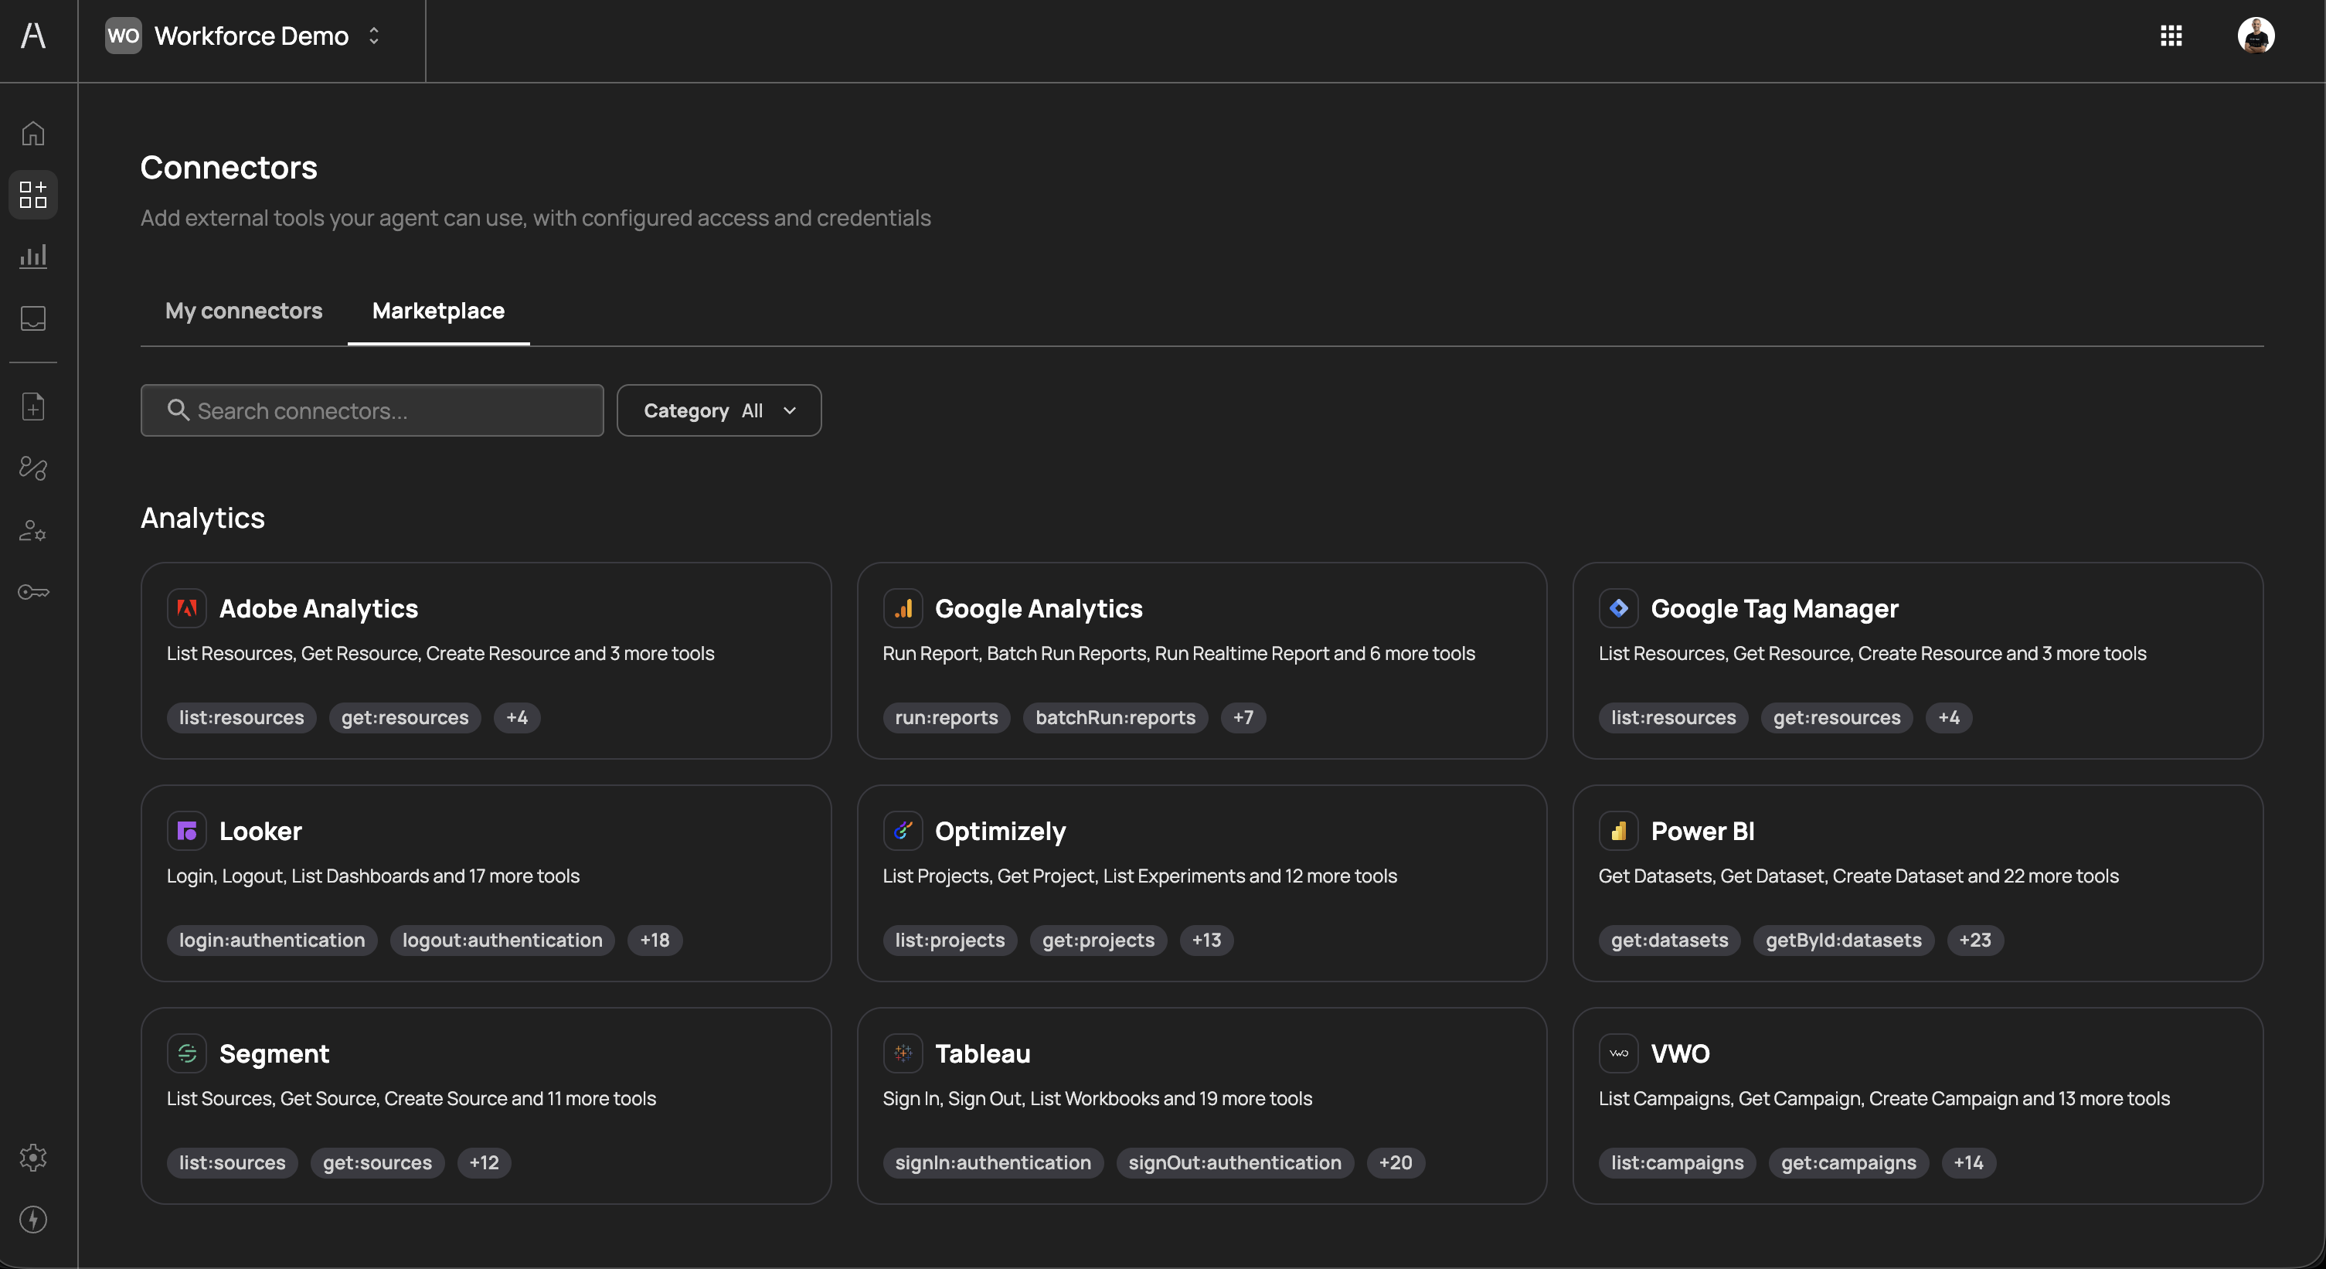The image size is (2326, 1269).
Task: Open the Inbox tray icon in the sidebar
Action: (x=32, y=318)
